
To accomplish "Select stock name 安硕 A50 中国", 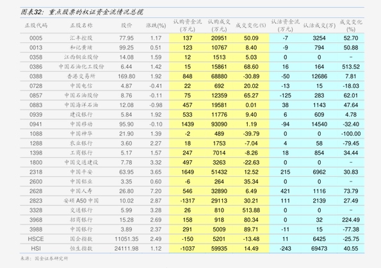I will pyautogui.click(x=81, y=201).
